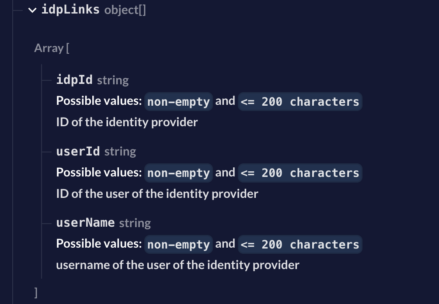The image size is (439, 304).
Task: Click 'ID of the user' description text
Action: click(157, 194)
